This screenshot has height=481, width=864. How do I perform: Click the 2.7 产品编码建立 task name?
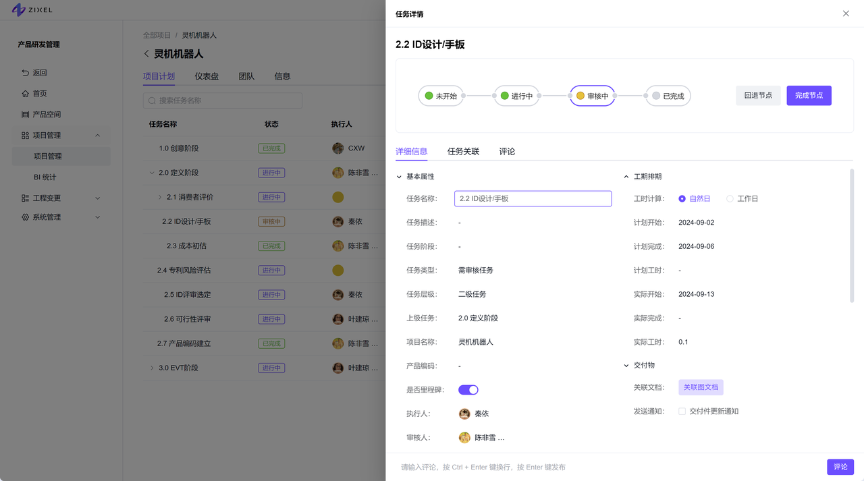pyautogui.click(x=184, y=343)
